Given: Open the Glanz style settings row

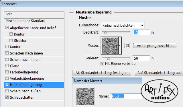Looking at the screenshot, I should coord(34,66).
